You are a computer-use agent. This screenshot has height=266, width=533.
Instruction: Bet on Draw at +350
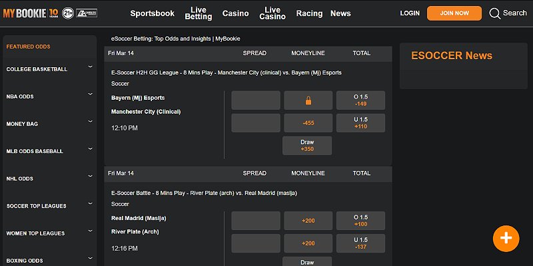(307, 146)
